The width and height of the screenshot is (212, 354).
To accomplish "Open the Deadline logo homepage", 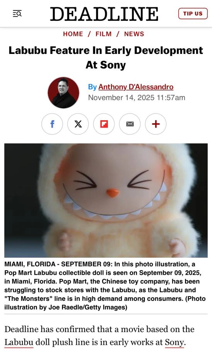I will tap(104, 14).
